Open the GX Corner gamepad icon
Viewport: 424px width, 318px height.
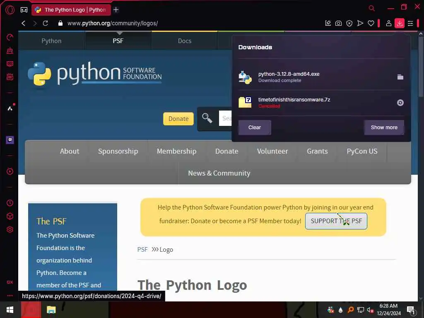pos(24,10)
